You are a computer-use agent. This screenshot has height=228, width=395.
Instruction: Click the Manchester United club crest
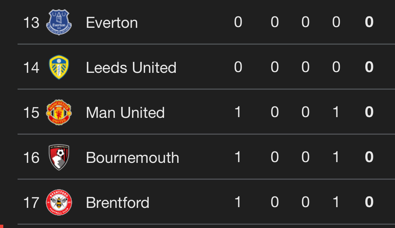pyautogui.click(x=59, y=112)
